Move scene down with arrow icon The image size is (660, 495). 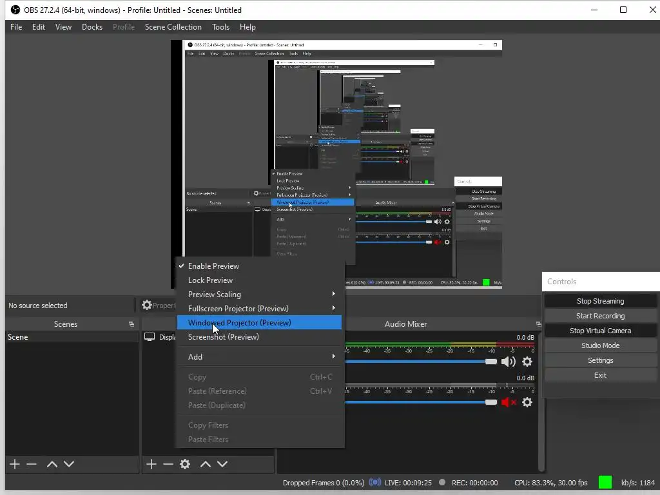click(69, 464)
